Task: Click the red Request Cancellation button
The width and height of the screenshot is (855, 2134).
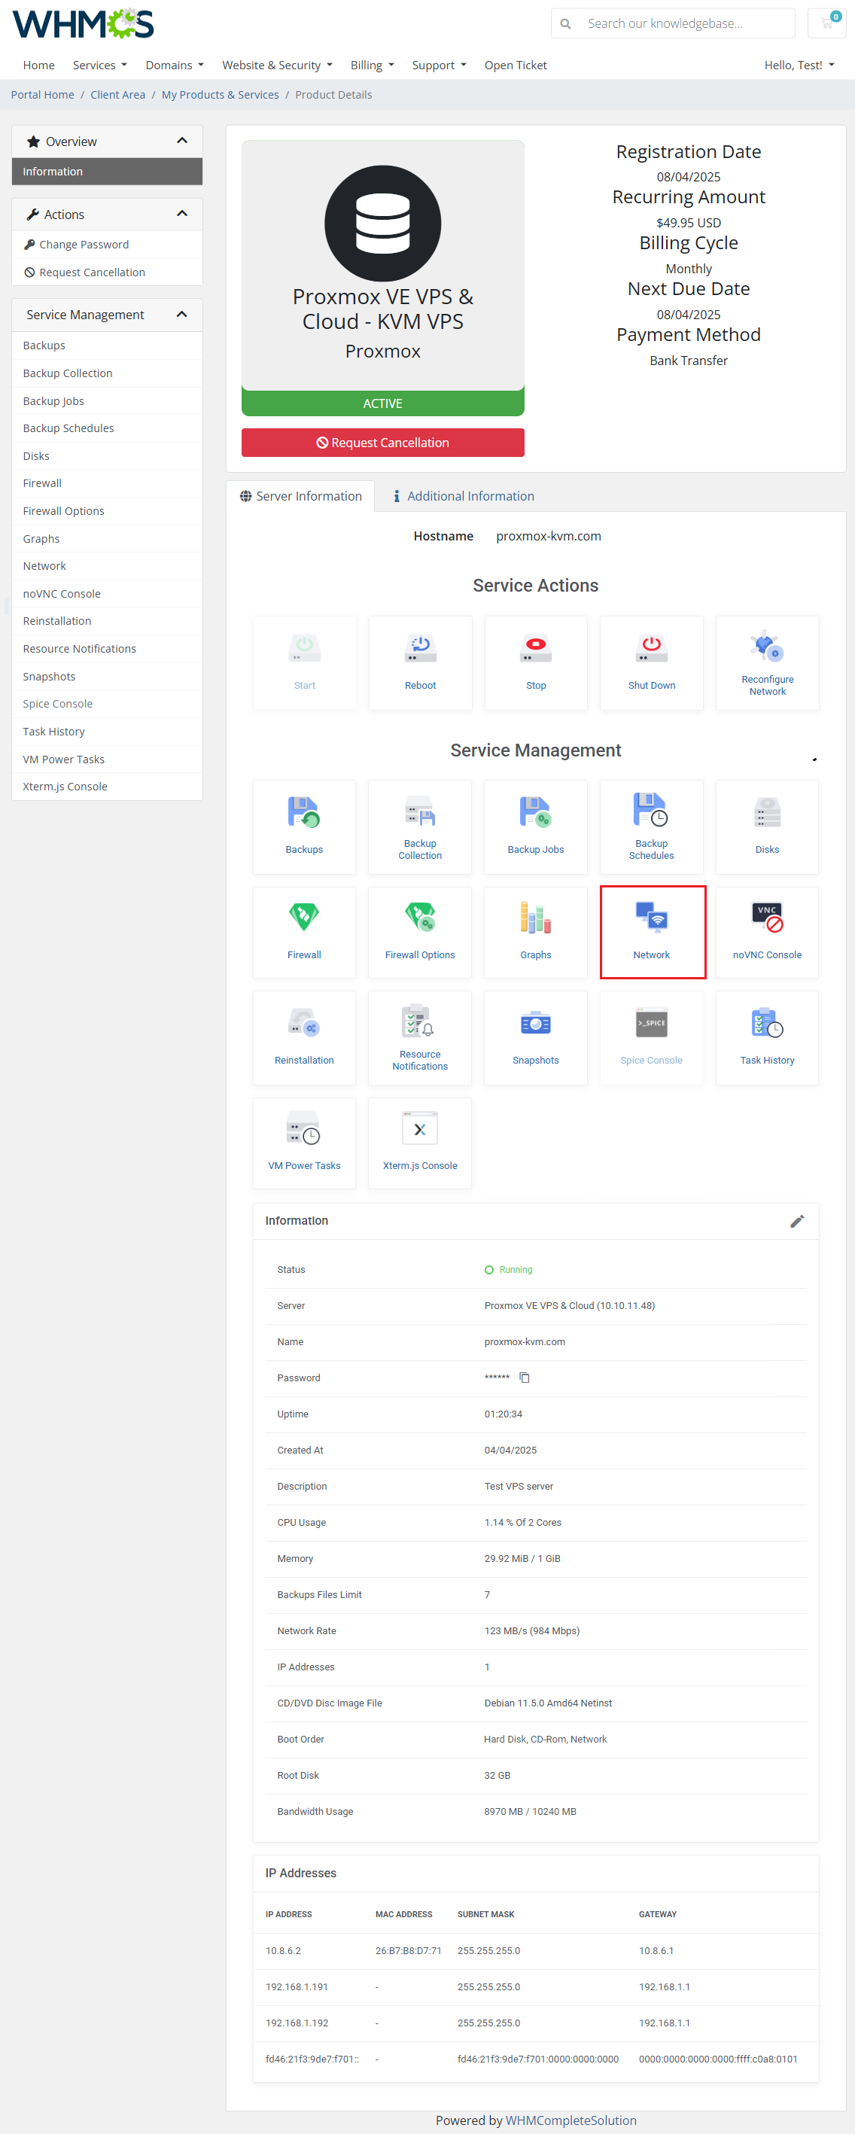Action: pos(383,443)
